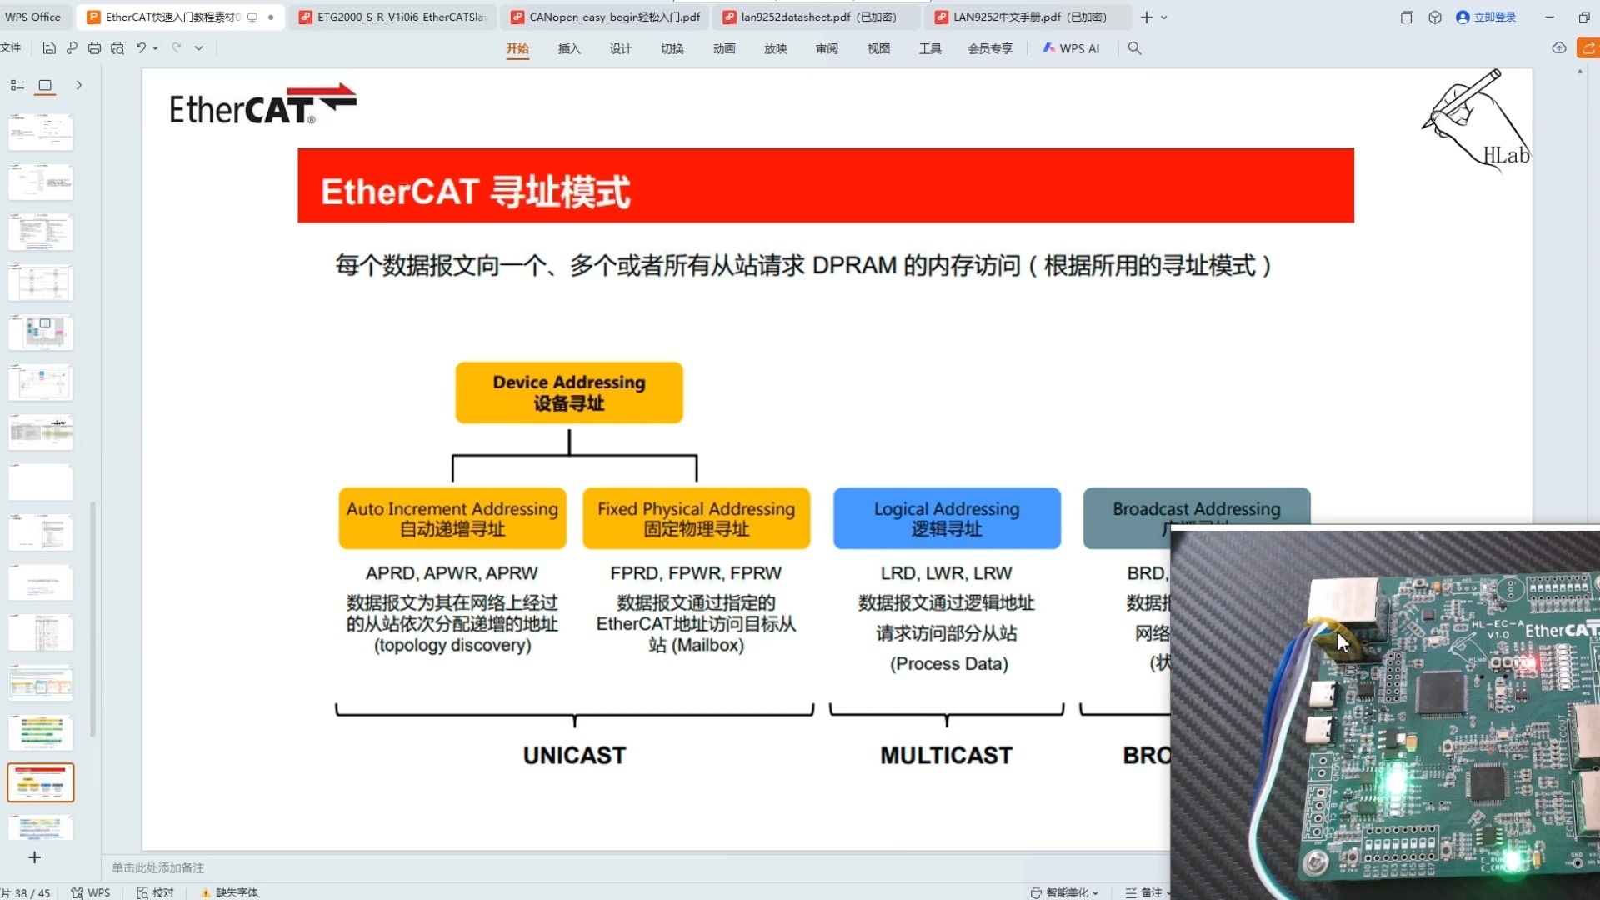
Task: Switch slide panel to outline view icon
Action: coord(17,85)
